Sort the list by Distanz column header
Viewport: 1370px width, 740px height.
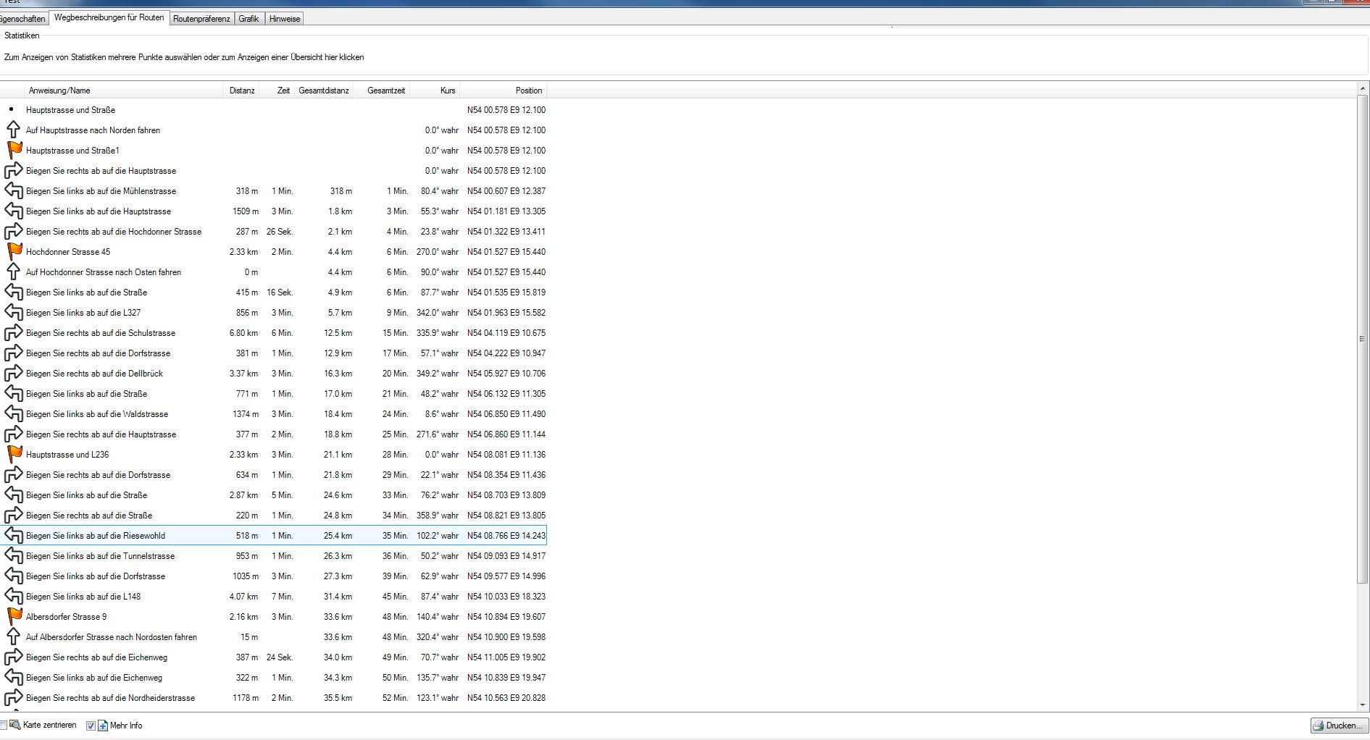(x=241, y=91)
